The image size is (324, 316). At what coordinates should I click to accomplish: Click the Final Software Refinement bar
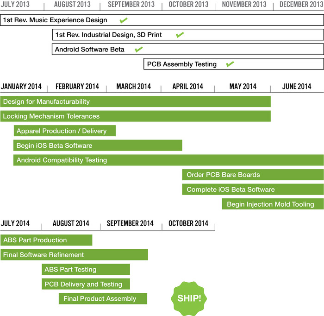tap(74, 255)
